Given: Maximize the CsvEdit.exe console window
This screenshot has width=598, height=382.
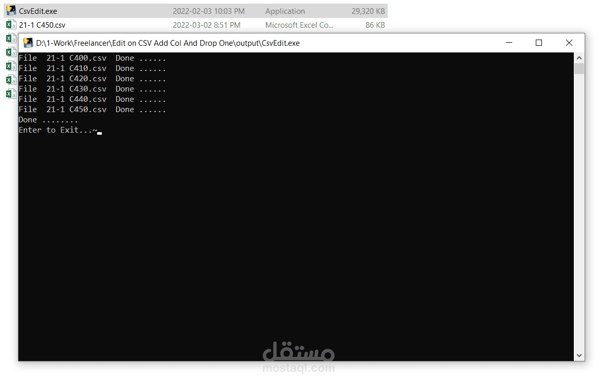Looking at the screenshot, I should (x=539, y=43).
